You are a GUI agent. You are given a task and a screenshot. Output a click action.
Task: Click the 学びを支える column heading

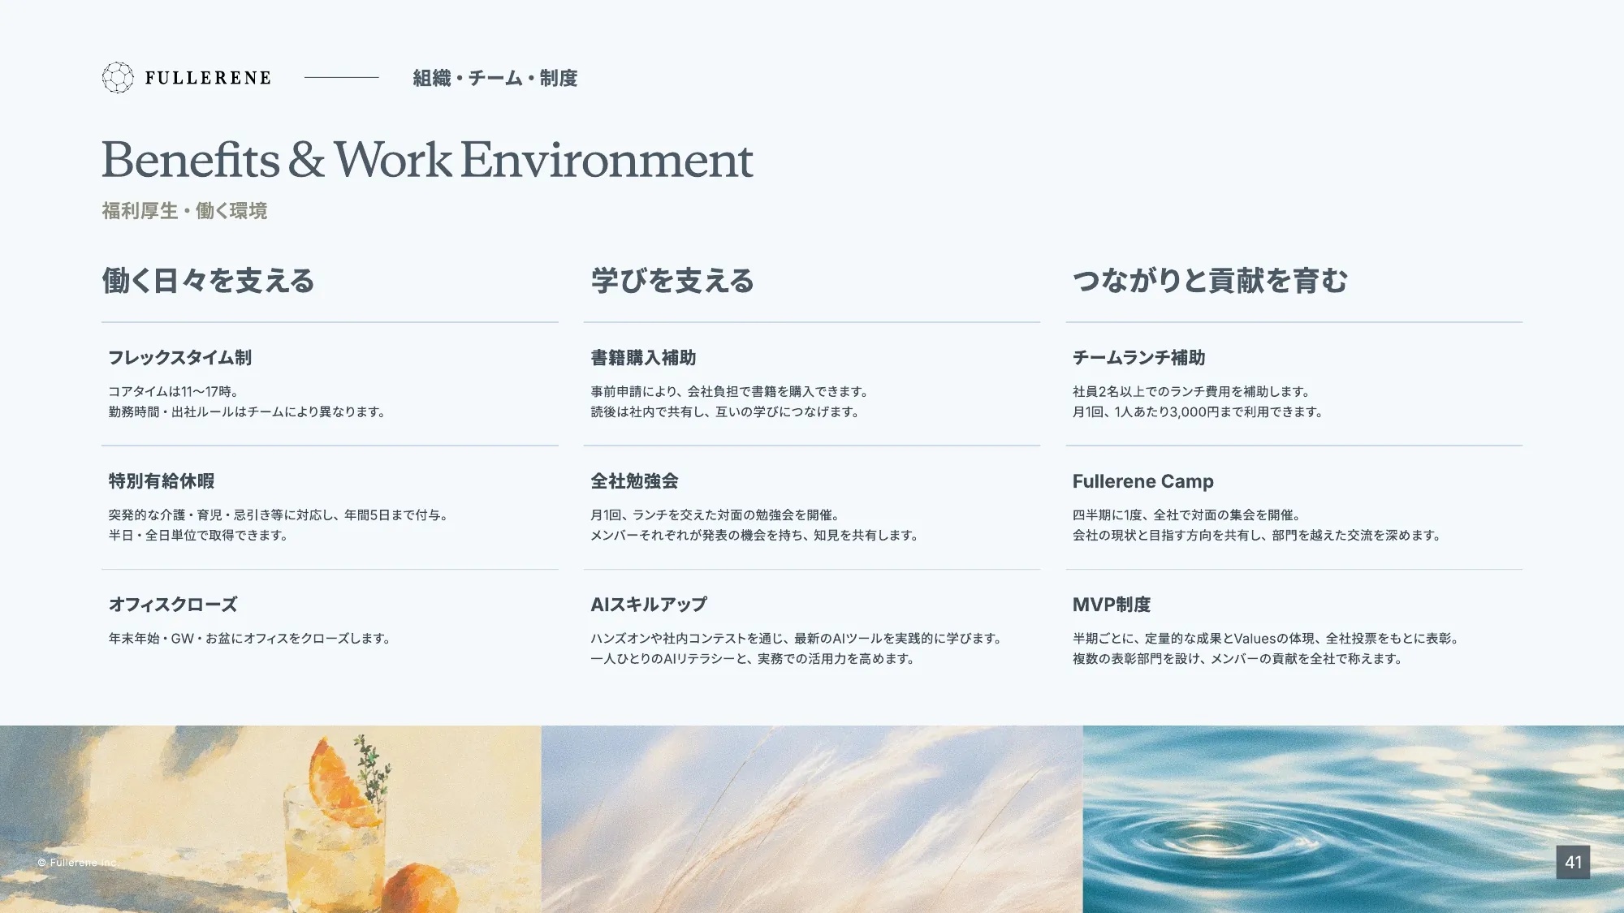tap(672, 281)
